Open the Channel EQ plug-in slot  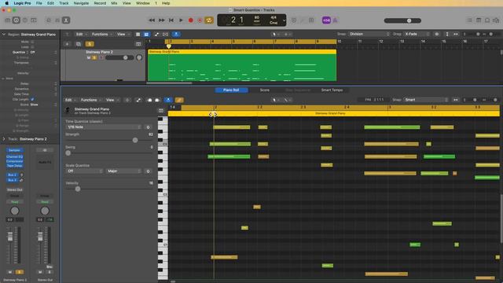coord(14,156)
